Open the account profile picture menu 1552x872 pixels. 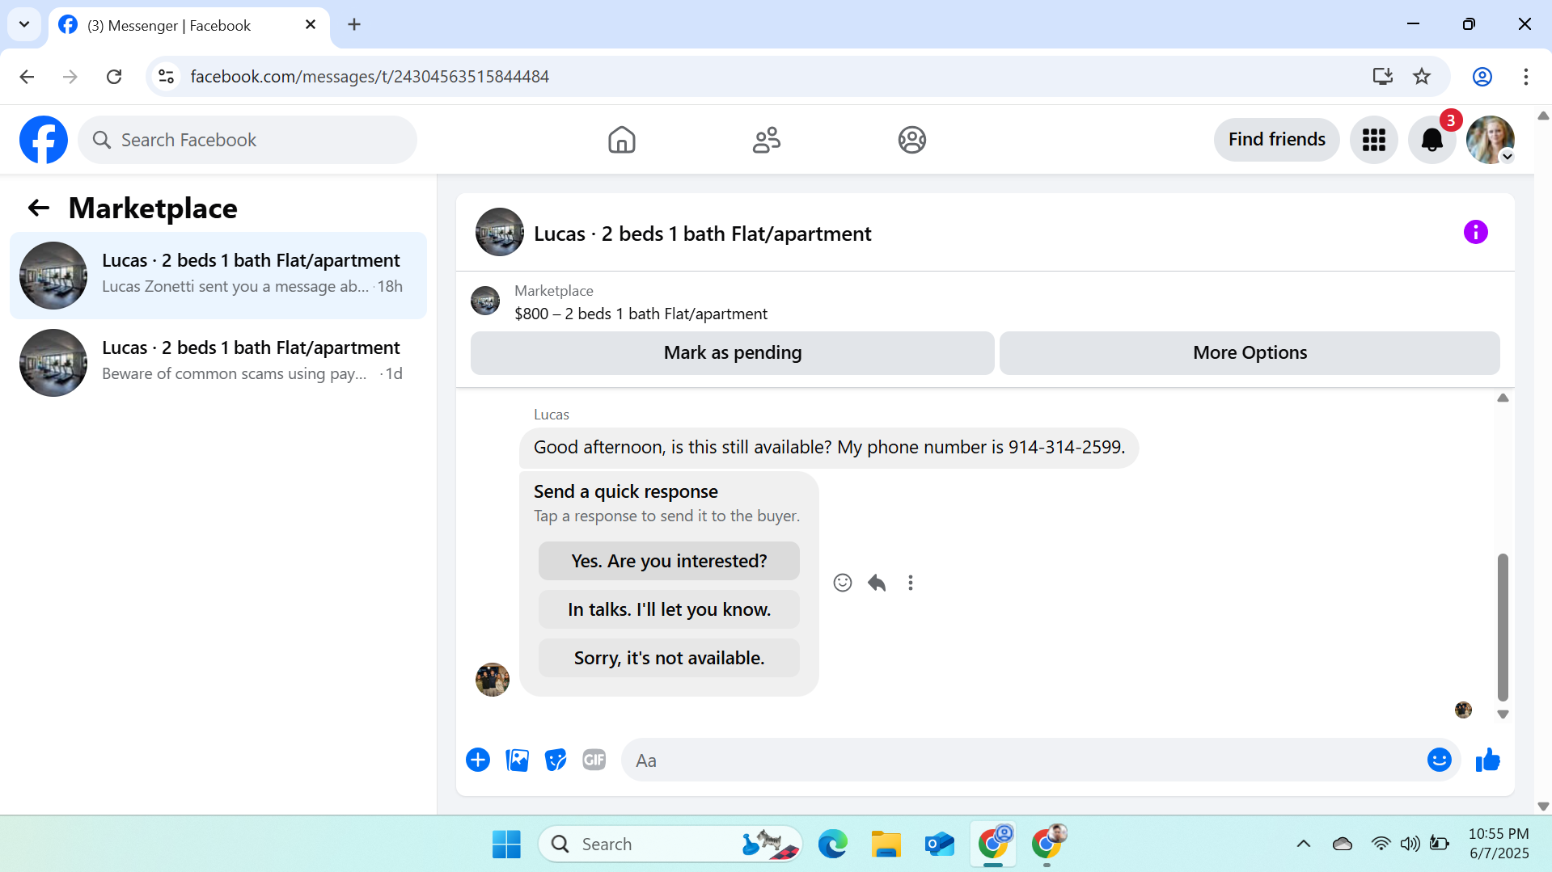click(1490, 140)
